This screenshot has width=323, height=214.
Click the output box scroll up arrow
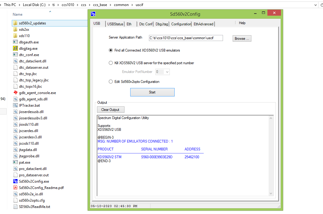point(271,118)
